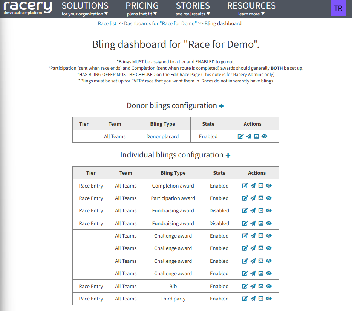Open the PRICING plans dropdown
Screen dimensions: 352x311
(142, 8)
